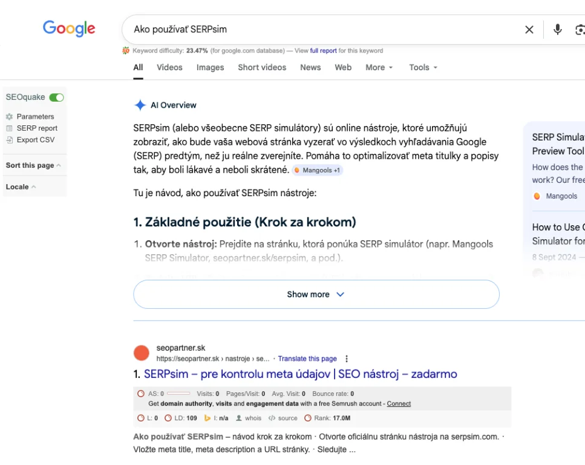Click the Google logo
The width and height of the screenshot is (585, 465).
69,28
